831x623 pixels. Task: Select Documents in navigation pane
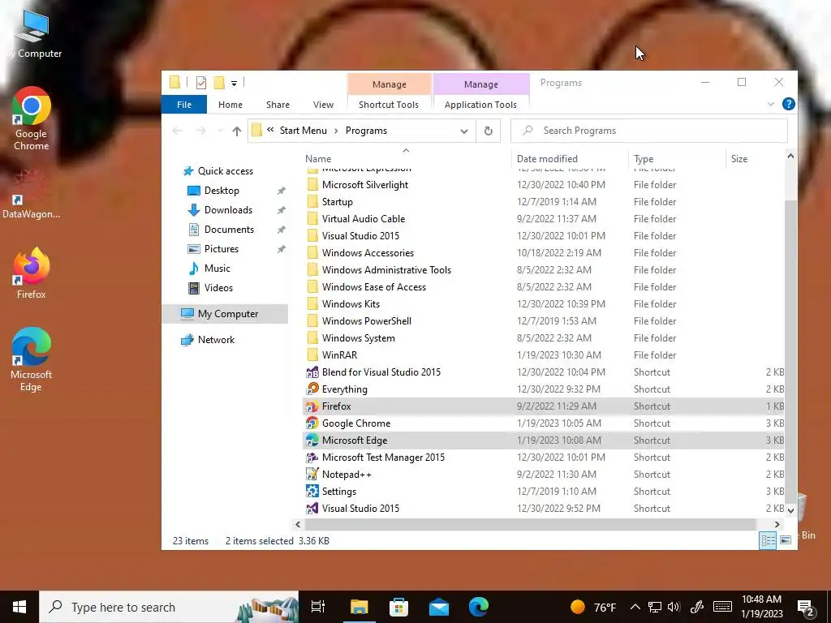(229, 230)
